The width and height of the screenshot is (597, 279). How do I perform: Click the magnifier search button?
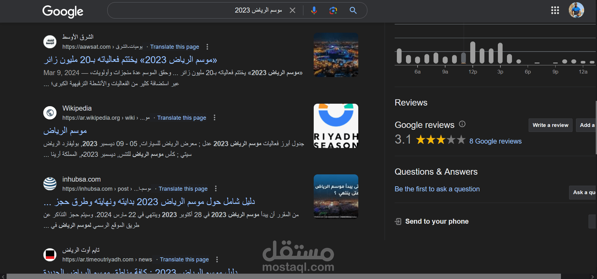click(353, 10)
